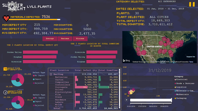
Task: Select the Electrical category legend marker
Action: pyautogui.click(x=175, y=79)
